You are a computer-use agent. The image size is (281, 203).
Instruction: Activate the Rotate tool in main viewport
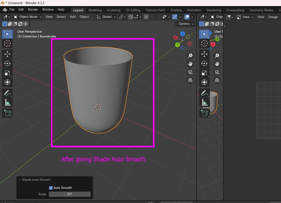point(7,63)
